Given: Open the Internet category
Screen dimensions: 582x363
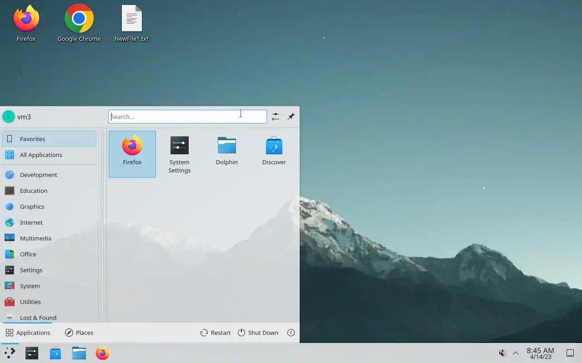Looking at the screenshot, I should [49, 222].
